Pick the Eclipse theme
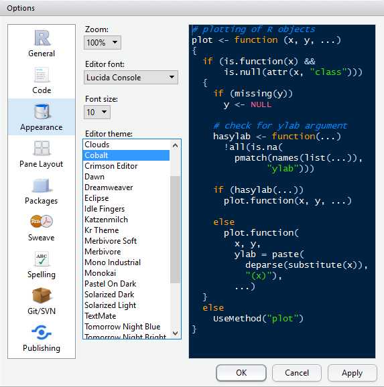The image size is (384, 387). coord(126,198)
